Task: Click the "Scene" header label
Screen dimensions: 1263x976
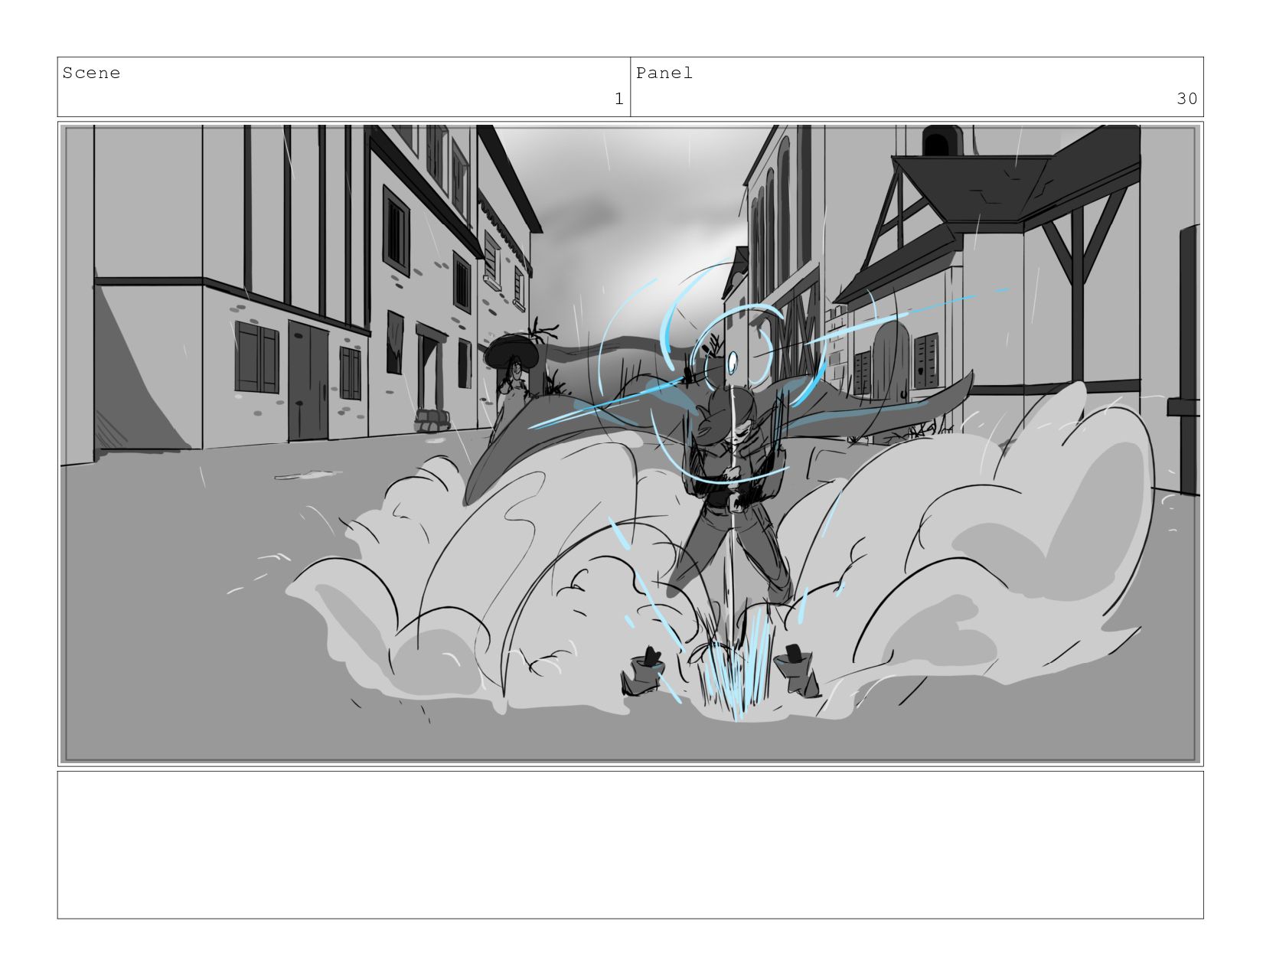Action: point(91,73)
